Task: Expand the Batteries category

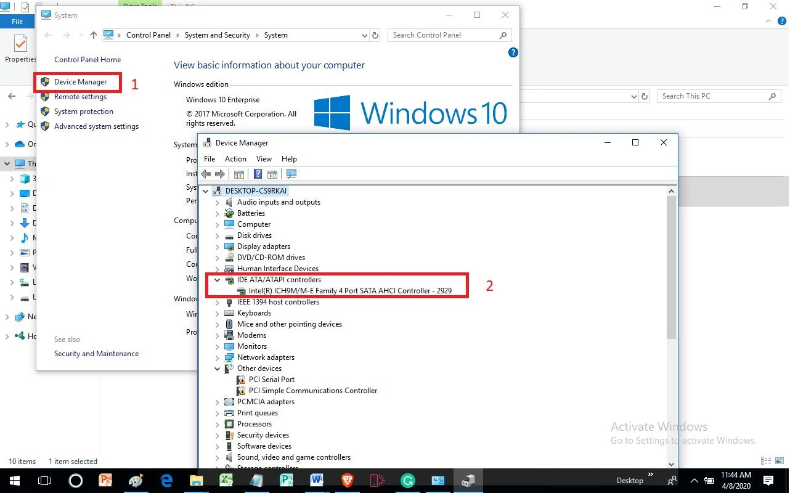Action: (217, 213)
